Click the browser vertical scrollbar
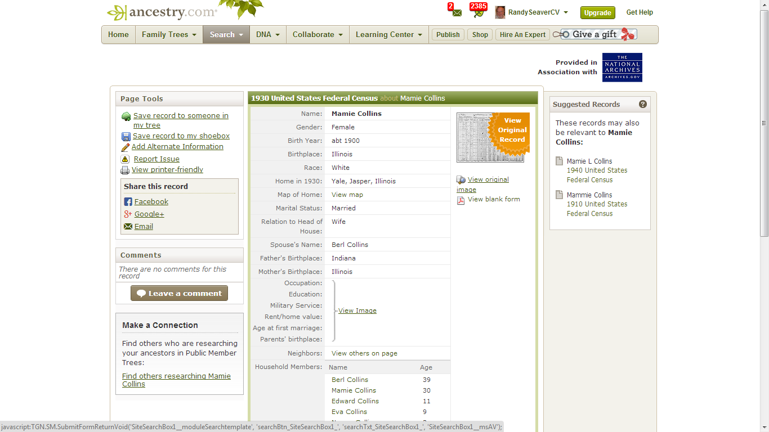 click(x=764, y=123)
